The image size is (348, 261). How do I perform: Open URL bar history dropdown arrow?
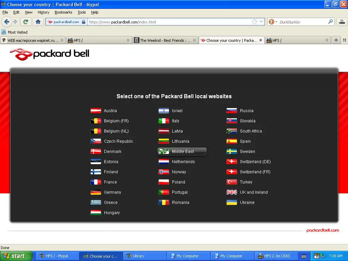click(261, 22)
